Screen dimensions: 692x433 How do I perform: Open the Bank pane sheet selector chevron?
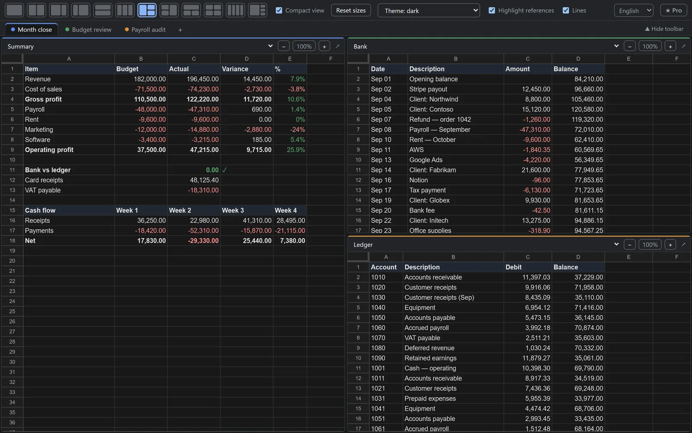click(616, 46)
